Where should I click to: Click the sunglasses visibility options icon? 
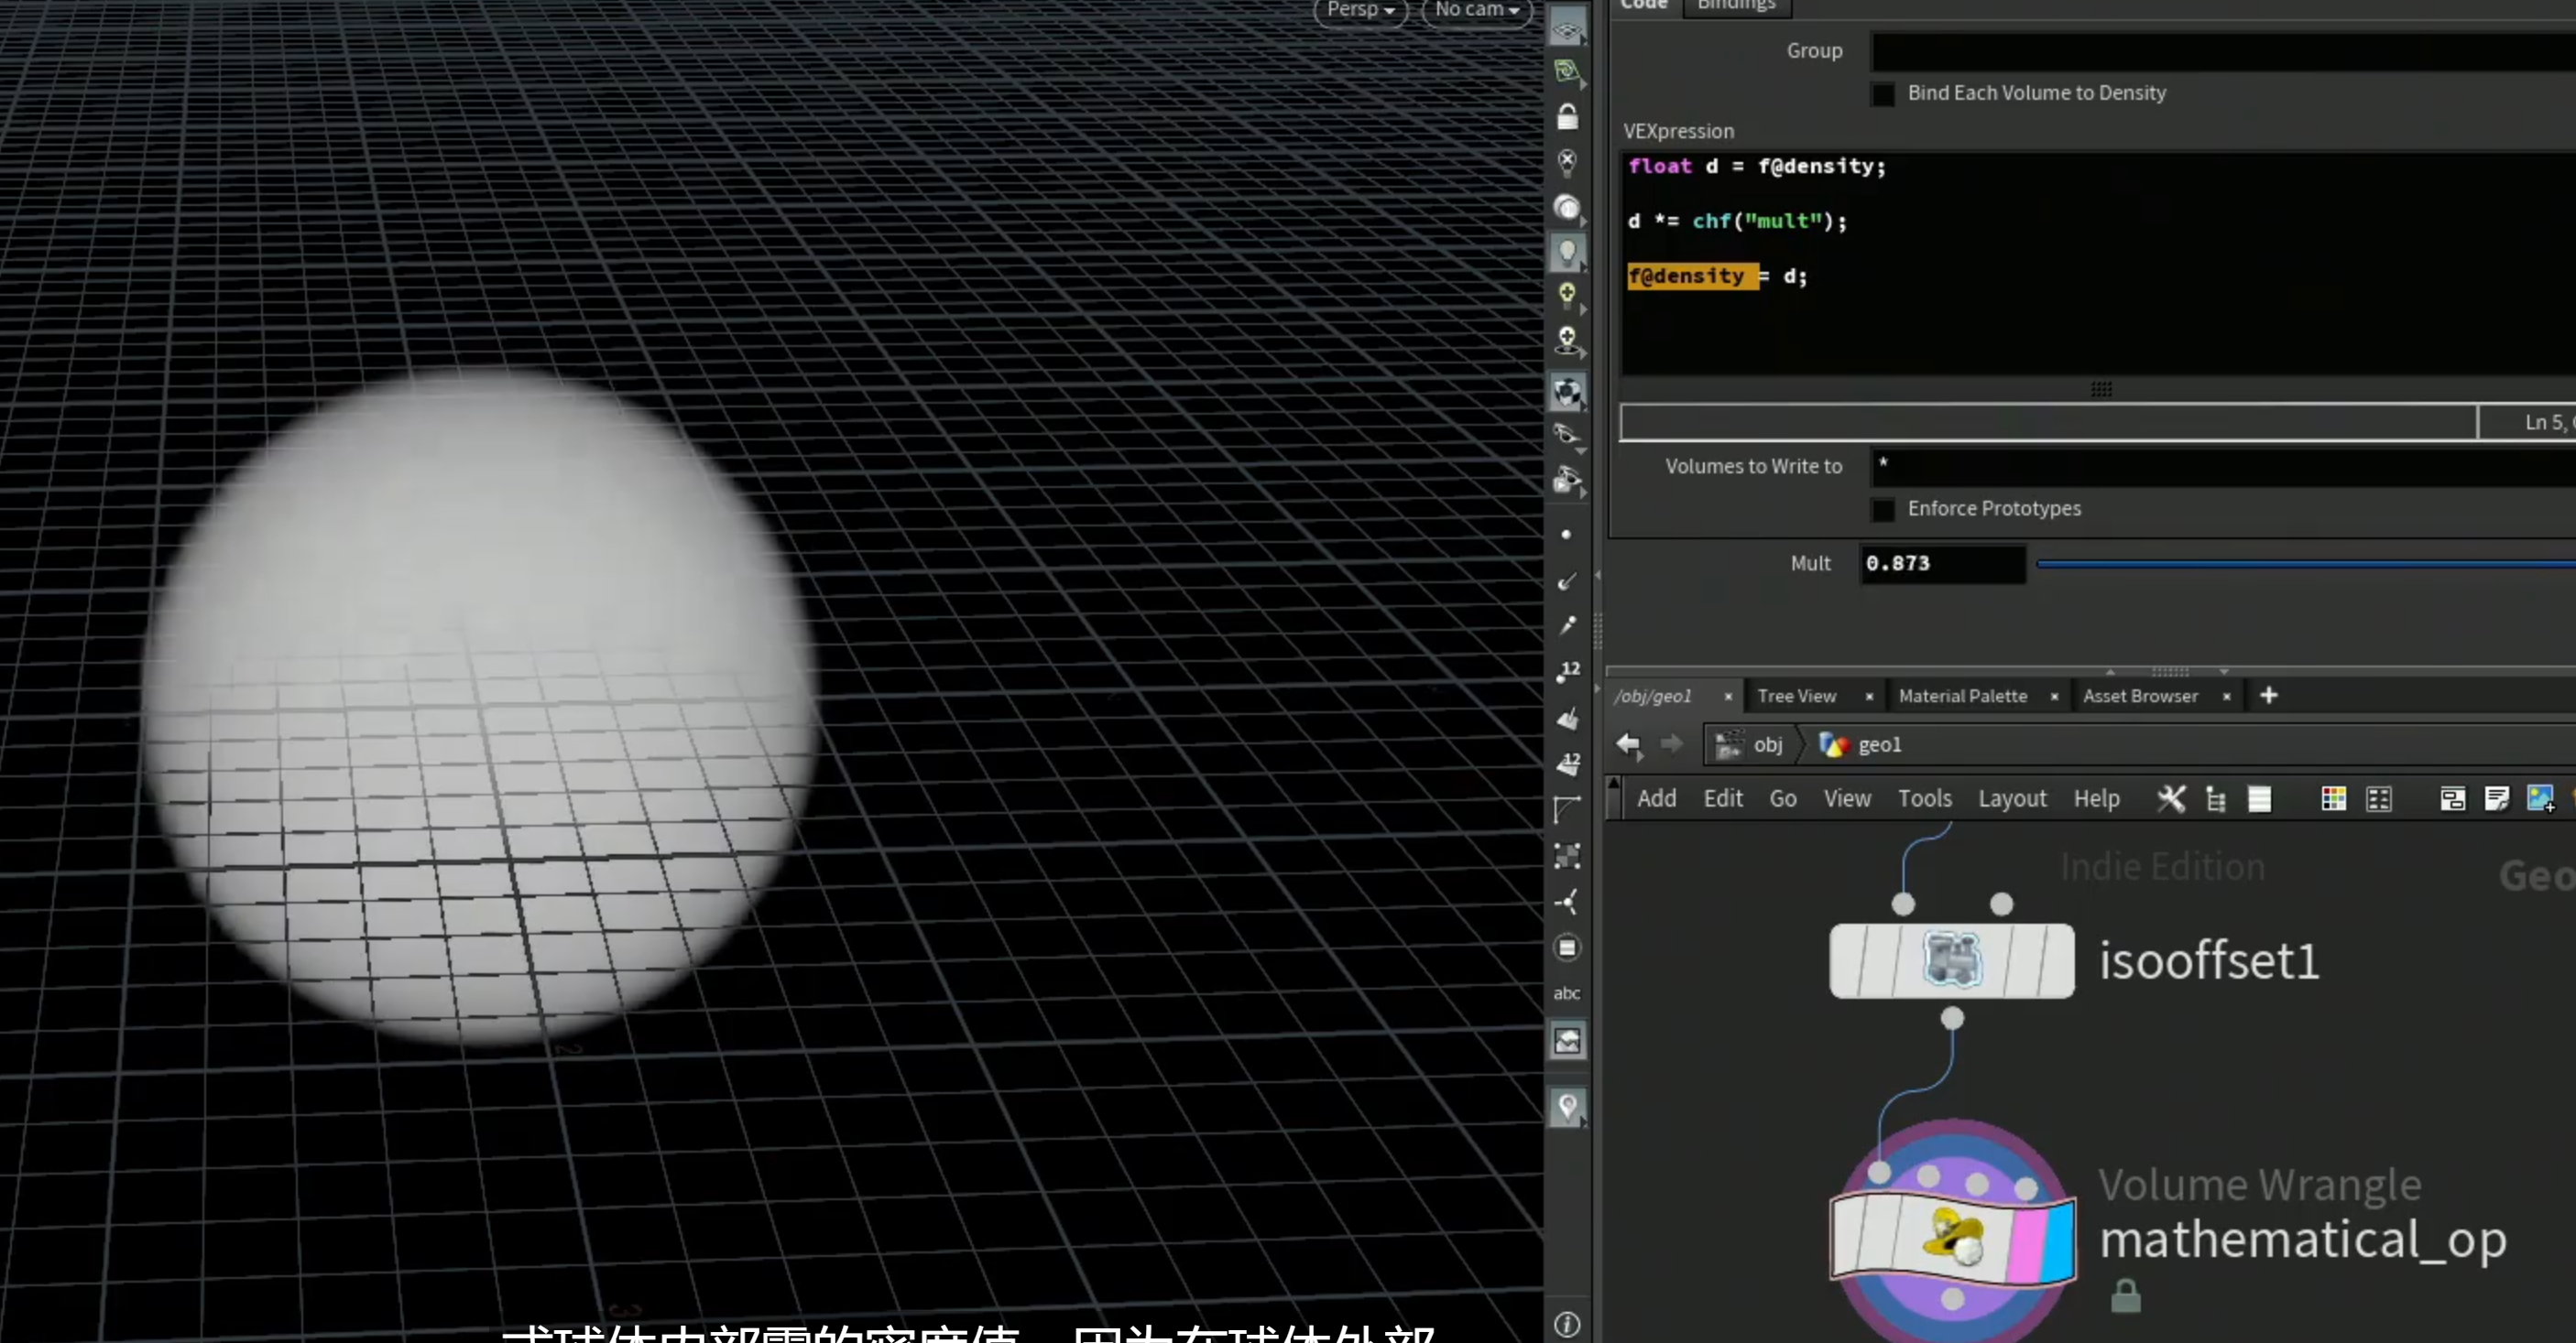tap(1567, 436)
